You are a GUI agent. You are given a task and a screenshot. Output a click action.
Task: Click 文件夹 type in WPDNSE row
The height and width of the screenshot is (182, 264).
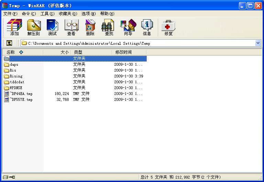coord(79,88)
